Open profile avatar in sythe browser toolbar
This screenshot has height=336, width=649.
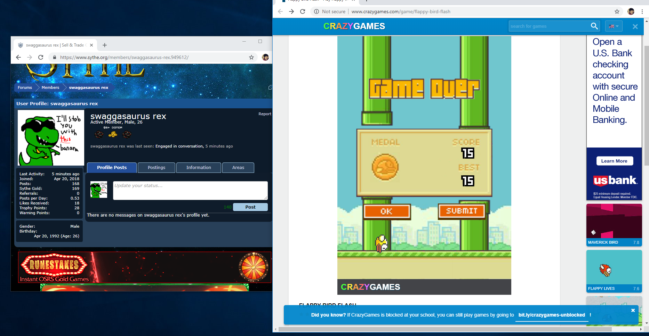point(265,57)
